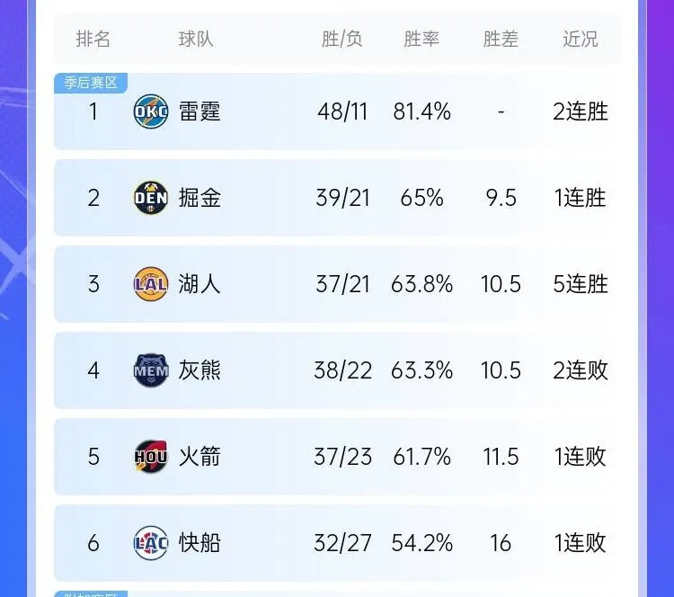Image resolution: width=674 pixels, height=597 pixels.
Task: Tap the MEM Grizzlies bear logo
Action: click(x=151, y=370)
